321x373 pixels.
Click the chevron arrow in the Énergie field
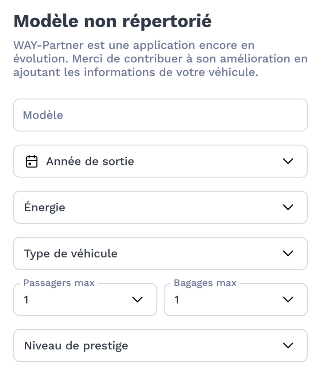288,207
